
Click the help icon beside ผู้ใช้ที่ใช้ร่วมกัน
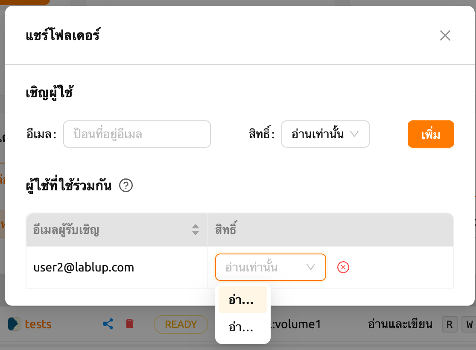click(126, 186)
